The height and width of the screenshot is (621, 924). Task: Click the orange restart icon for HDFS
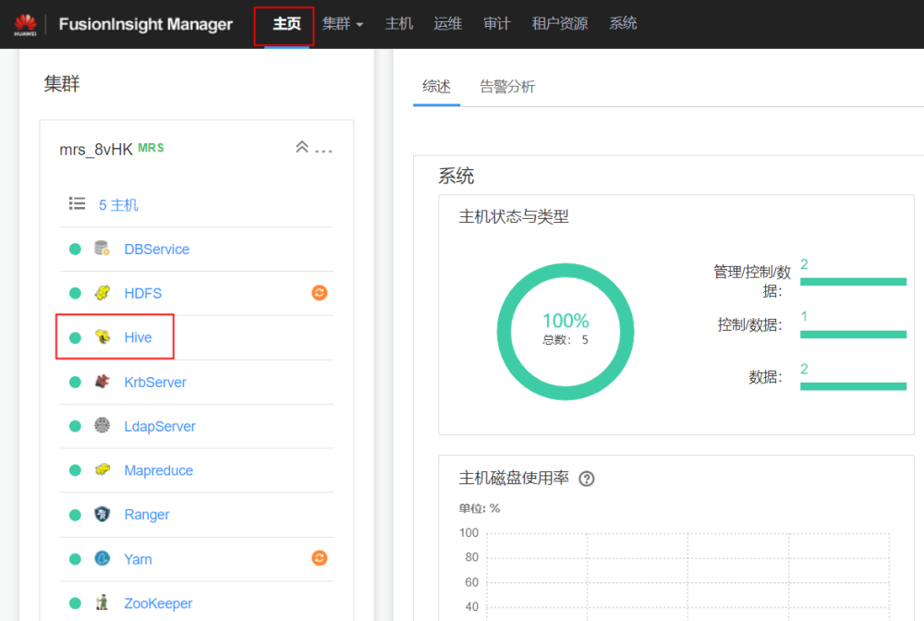tap(320, 293)
